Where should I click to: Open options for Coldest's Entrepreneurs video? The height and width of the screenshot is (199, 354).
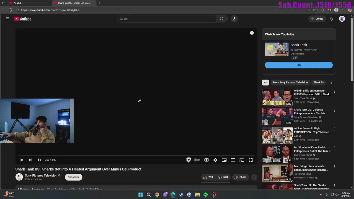click(334, 110)
